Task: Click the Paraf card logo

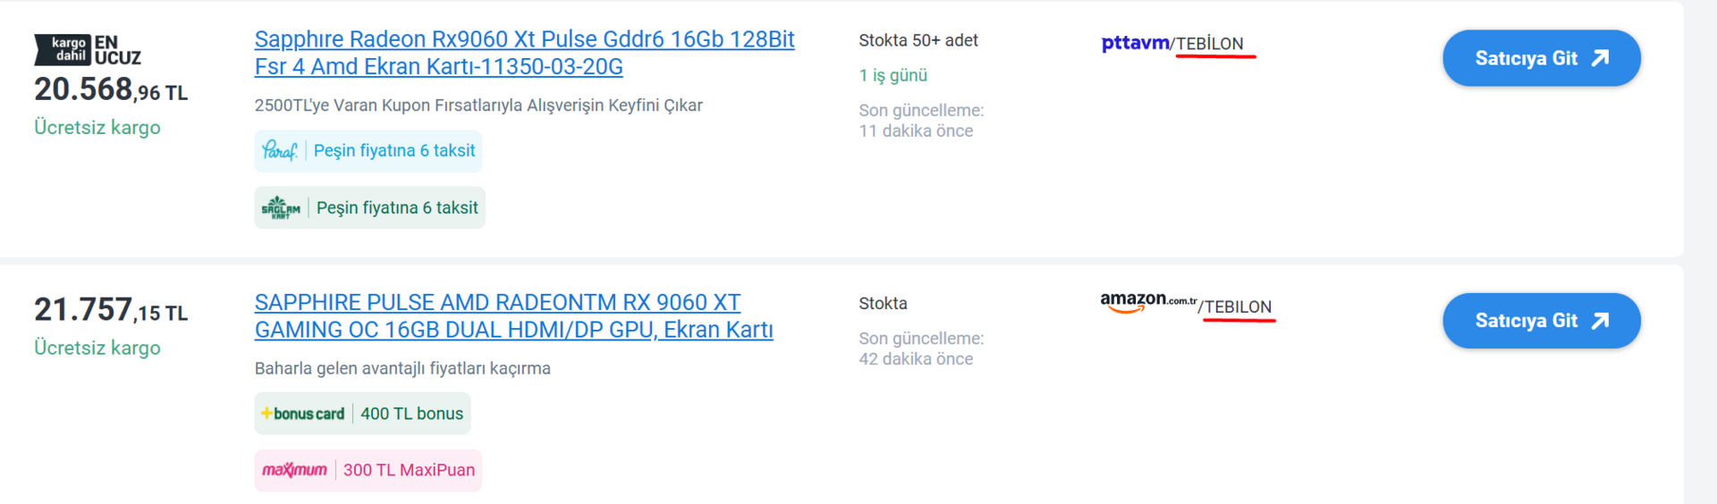Action: click(279, 151)
